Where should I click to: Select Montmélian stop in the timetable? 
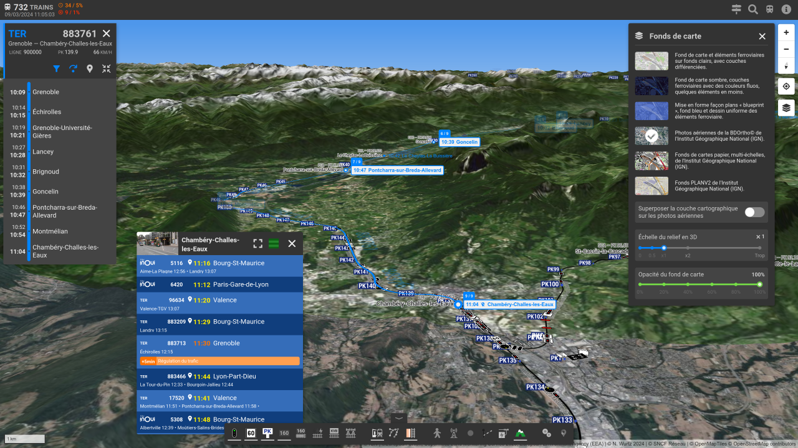tap(50, 231)
